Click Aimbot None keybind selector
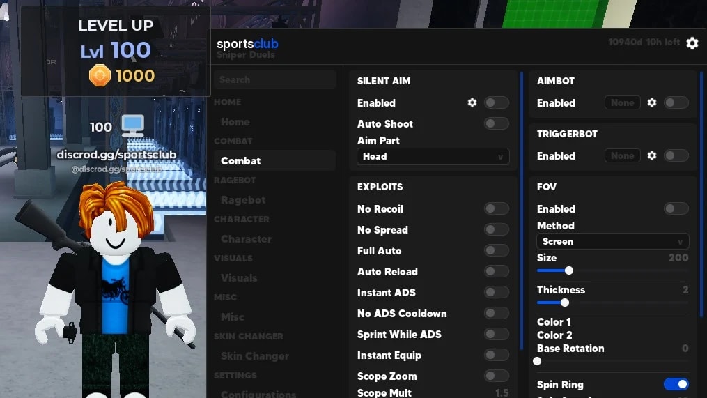 [x=622, y=102]
